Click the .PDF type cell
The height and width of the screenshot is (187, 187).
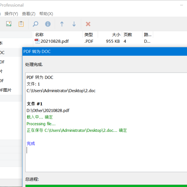[x=89, y=41]
